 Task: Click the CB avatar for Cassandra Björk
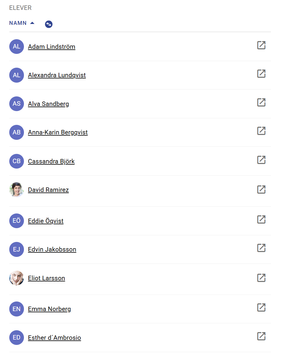[x=16, y=161]
